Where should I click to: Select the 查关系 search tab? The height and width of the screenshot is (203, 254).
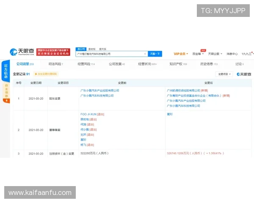[103, 49]
